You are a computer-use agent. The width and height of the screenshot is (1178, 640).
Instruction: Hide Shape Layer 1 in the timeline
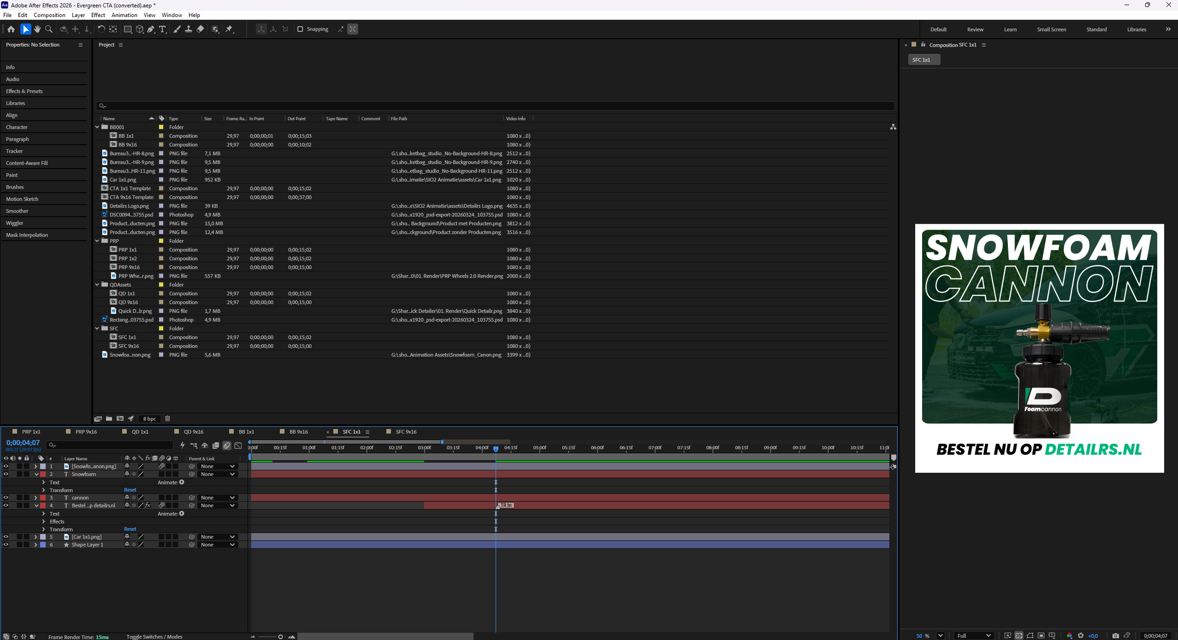tap(6, 545)
